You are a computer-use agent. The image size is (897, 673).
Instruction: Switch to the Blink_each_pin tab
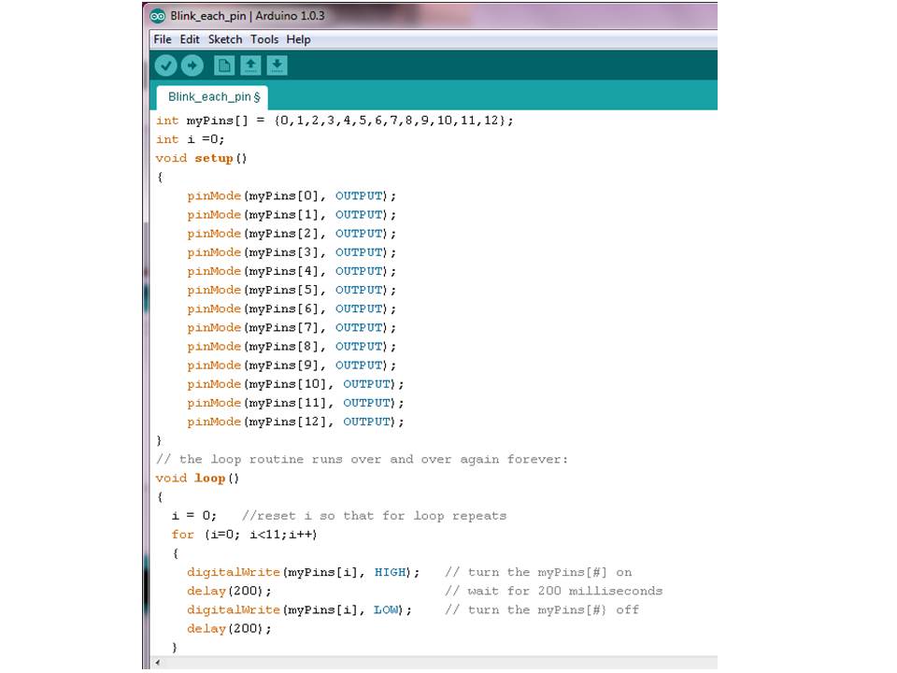(x=206, y=96)
